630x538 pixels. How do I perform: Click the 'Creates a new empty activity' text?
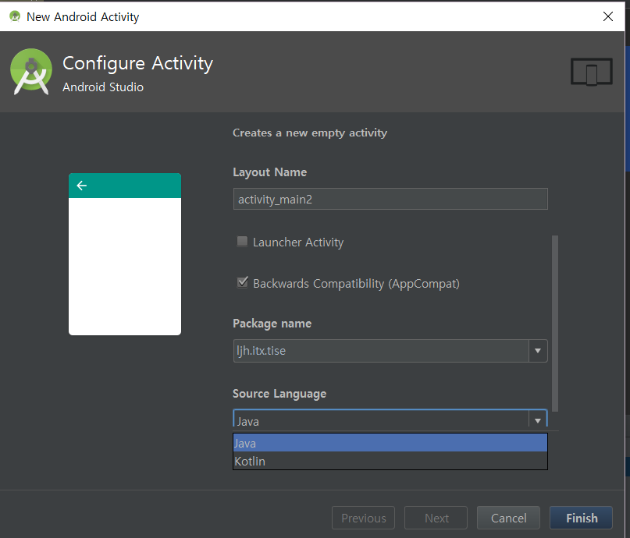click(310, 133)
